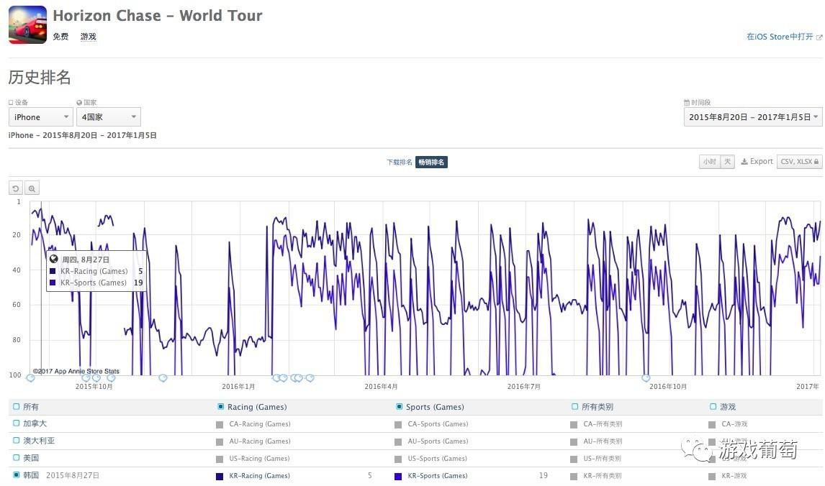This screenshot has height=486, width=825.
Task: Click the Export download icon
Action: tap(744, 162)
